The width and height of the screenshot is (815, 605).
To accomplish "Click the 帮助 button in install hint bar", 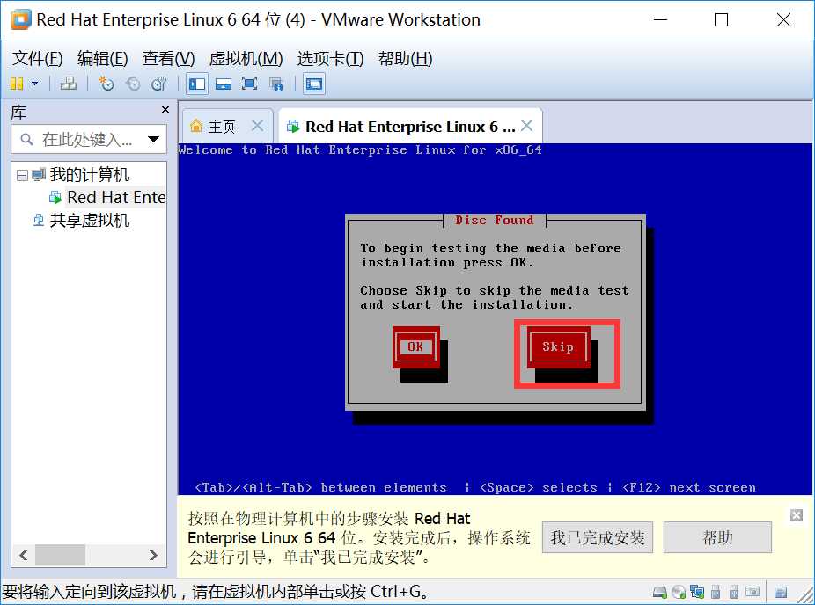I will pos(718,537).
